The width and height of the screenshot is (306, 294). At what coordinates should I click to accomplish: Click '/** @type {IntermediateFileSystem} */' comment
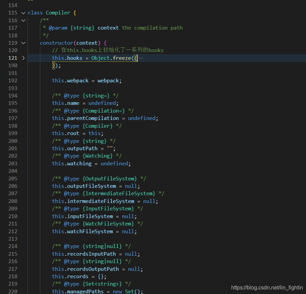tap(108, 194)
